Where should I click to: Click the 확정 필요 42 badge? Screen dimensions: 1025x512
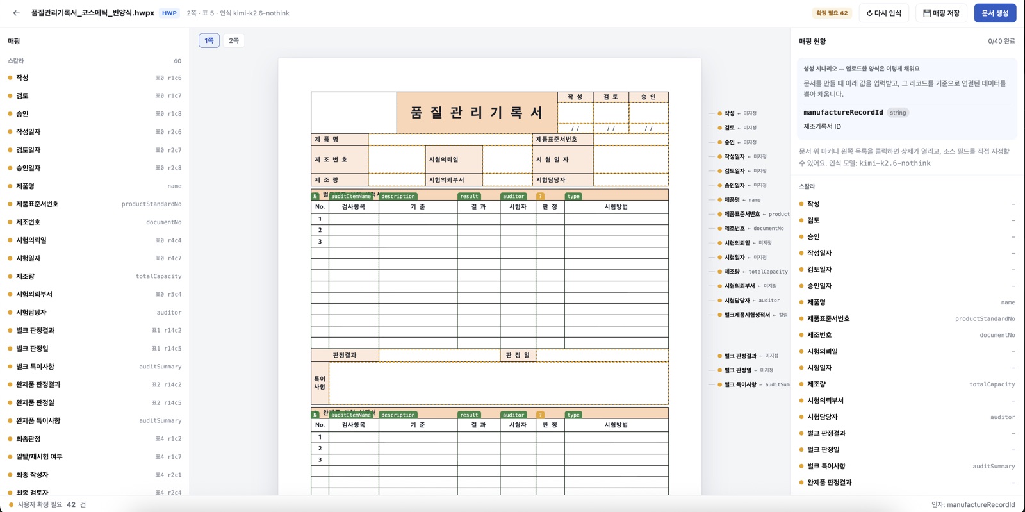[x=832, y=13]
